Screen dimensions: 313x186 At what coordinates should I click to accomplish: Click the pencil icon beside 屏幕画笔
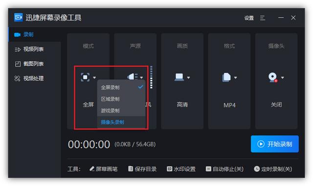92,169
